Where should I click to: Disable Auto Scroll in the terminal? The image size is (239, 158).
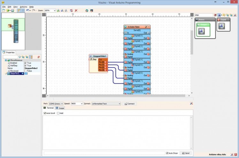(45, 113)
